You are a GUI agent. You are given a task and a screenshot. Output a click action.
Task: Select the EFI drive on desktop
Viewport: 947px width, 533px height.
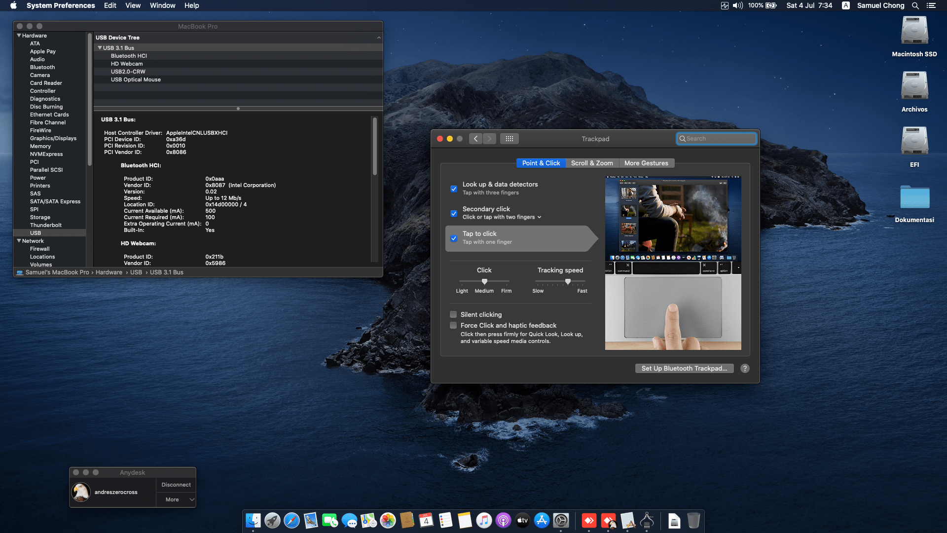click(914, 147)
